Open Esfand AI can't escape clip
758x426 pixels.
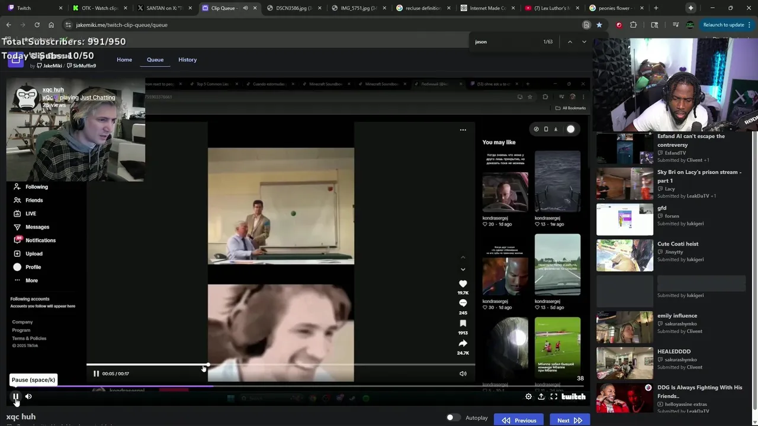click(x=670, y=148)
